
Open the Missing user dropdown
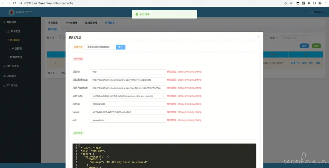pyautogui.click(x=318, y=12)
